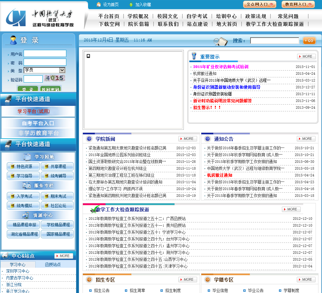Viewport: 322px width, 293px height.
Task: Click the 招生专区 orange round icon
Action: 89,279
